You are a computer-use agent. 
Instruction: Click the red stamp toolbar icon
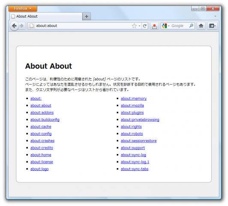(154, 26)
